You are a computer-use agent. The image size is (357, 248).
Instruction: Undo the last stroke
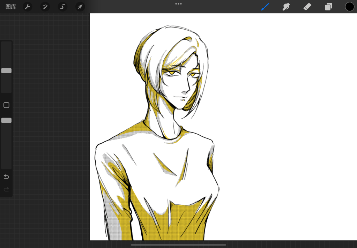6,176
